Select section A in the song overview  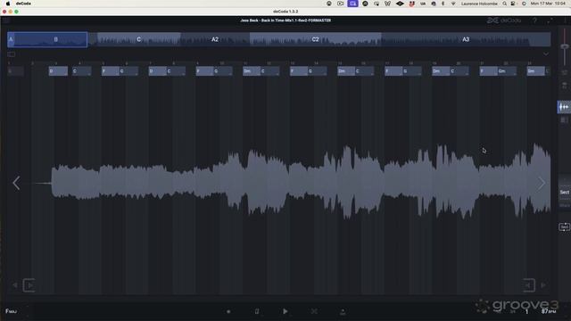(11, 39)
